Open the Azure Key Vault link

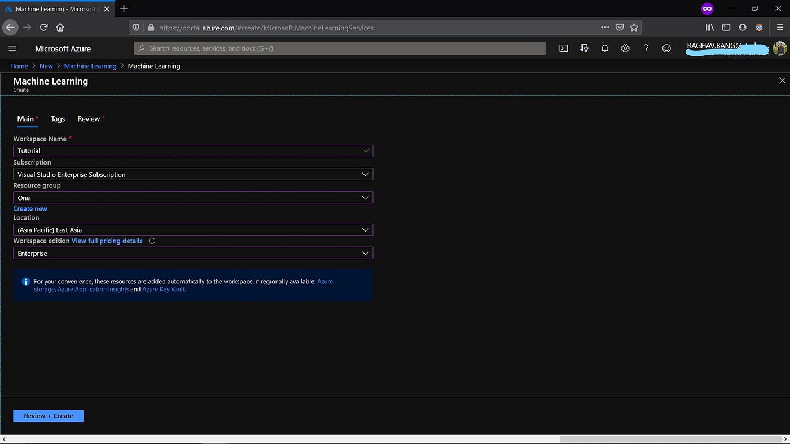tap(164, 289)
